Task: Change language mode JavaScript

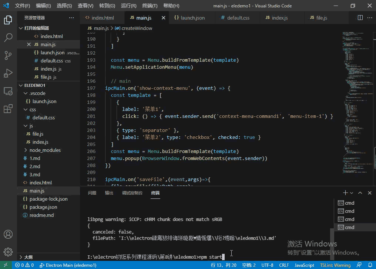Action: point(304,265)
